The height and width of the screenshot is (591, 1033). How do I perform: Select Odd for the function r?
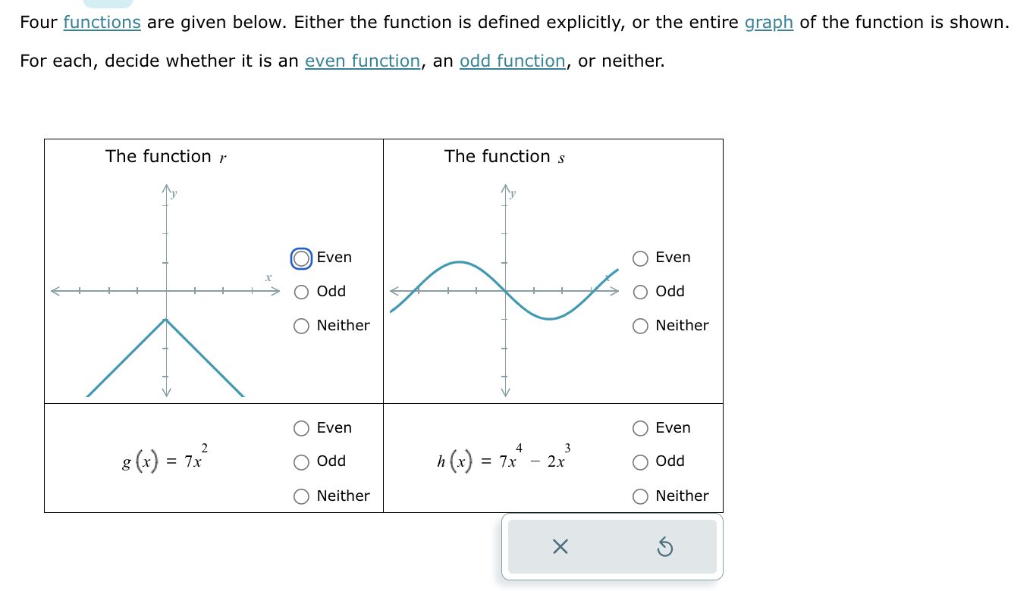tap(301, 291)
